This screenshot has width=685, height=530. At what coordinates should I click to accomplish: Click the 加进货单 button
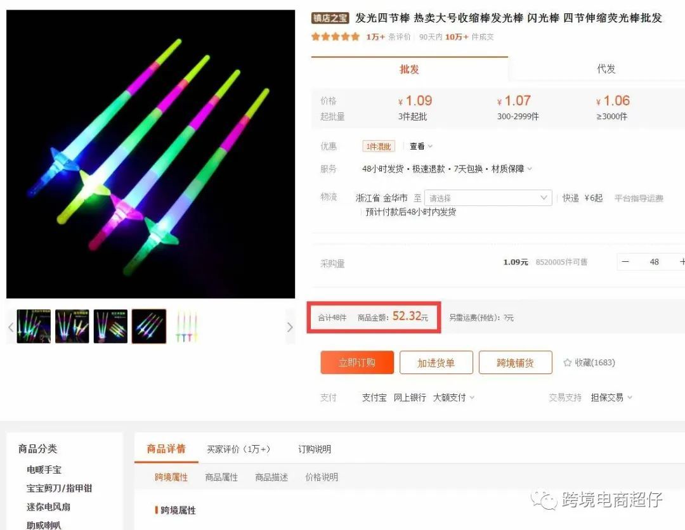[436, 363]
